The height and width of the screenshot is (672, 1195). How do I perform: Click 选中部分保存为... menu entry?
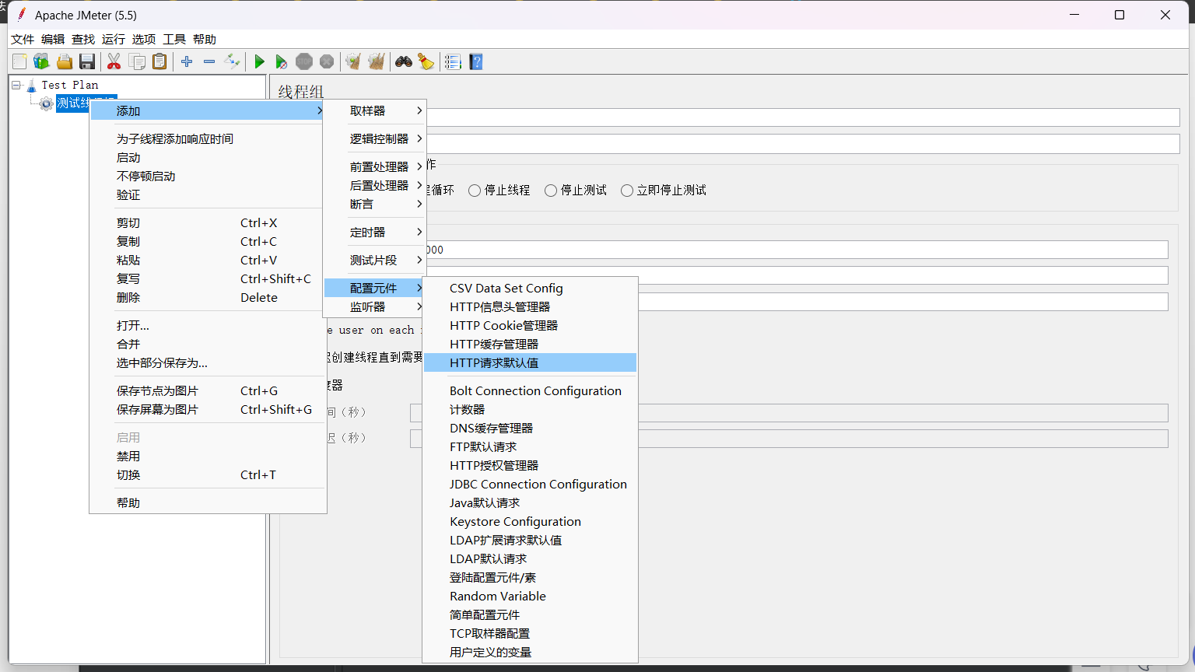[x=208, y=363]
